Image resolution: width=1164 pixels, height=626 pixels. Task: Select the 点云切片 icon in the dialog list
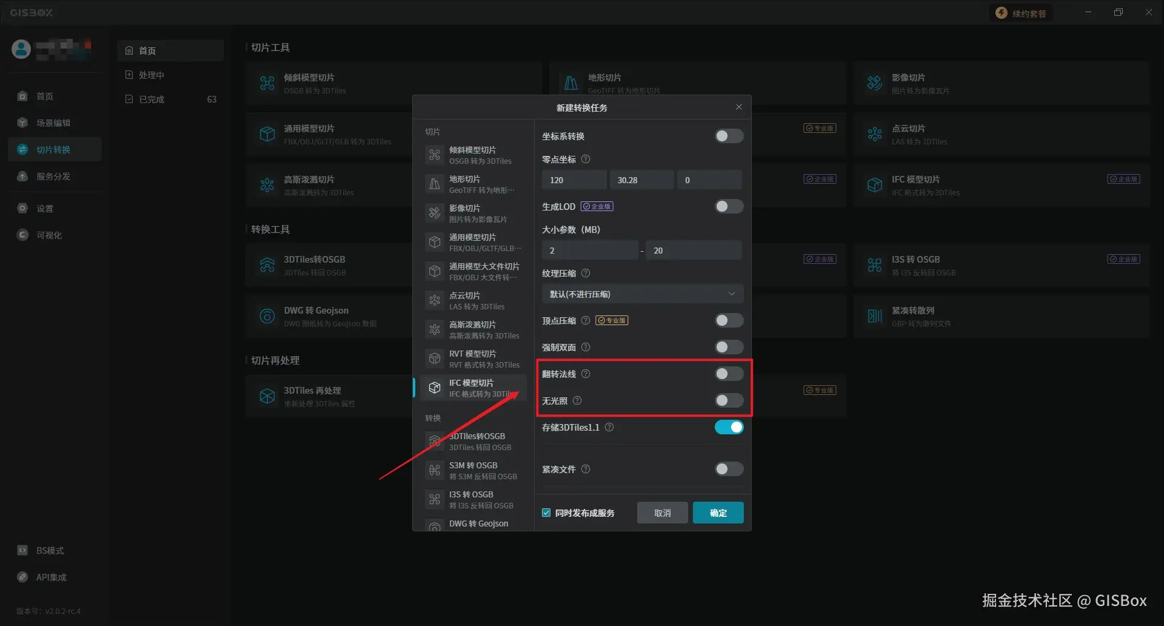435,300
